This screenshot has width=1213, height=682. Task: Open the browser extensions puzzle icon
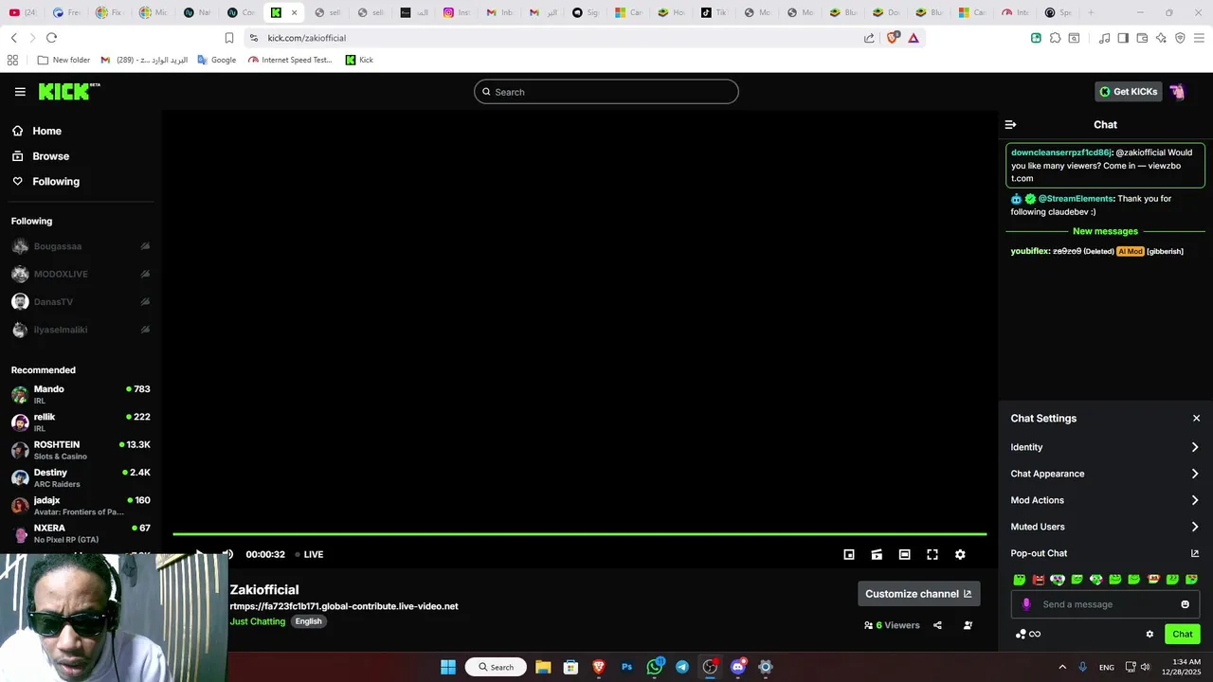tap(1055, 38)
